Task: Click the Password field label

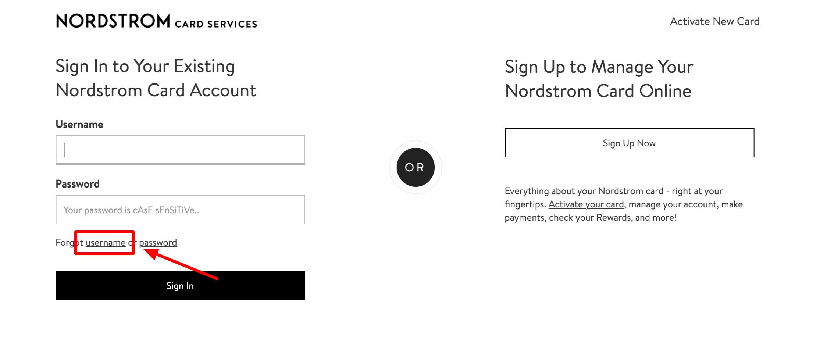Action: point(78,184)
